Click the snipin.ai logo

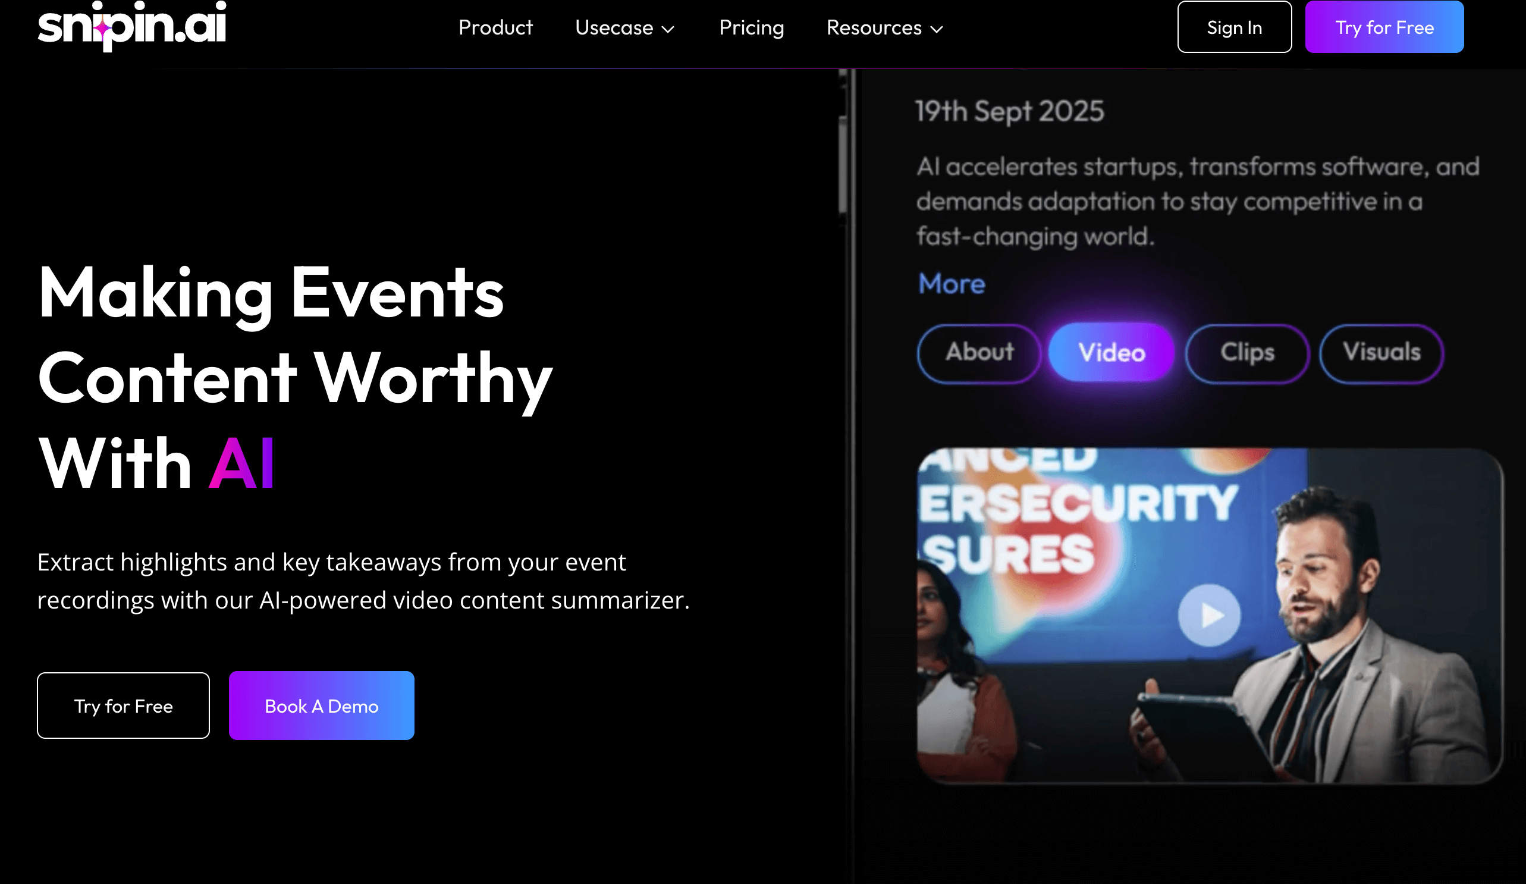click(131, 26)
